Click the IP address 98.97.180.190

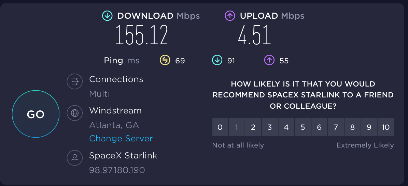click(117, 170)
